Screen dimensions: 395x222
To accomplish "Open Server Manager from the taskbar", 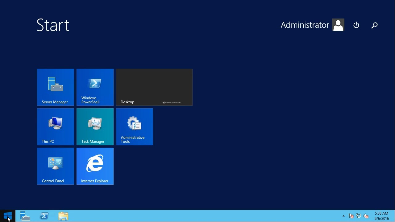I will click(25, 216).
